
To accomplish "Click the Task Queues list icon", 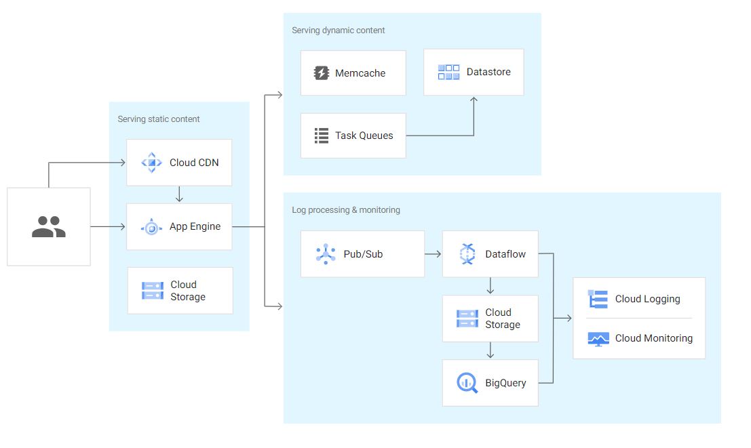I will click(320, 136).
